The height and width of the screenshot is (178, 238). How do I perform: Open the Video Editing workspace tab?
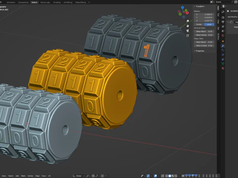tap(80, 2)
